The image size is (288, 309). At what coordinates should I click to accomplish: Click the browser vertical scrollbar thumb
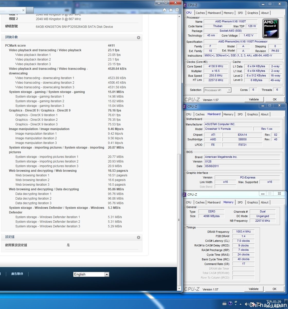click(x=179, y=220)
